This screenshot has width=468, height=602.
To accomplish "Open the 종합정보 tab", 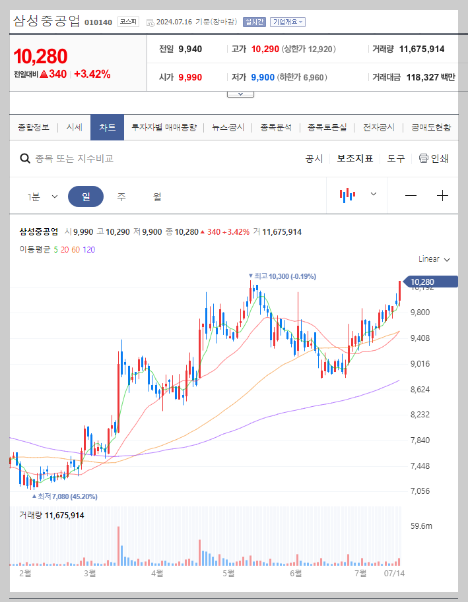I will coord(34,127).
